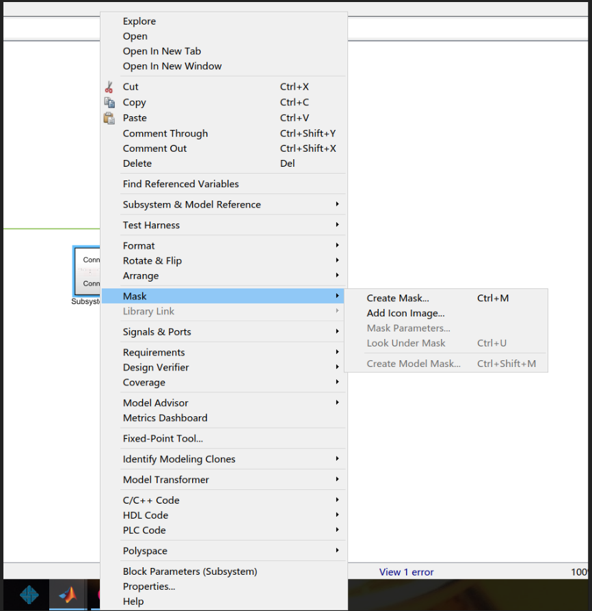Expand the Arrange submenu
592x611 pixels.
coord(224,276)
